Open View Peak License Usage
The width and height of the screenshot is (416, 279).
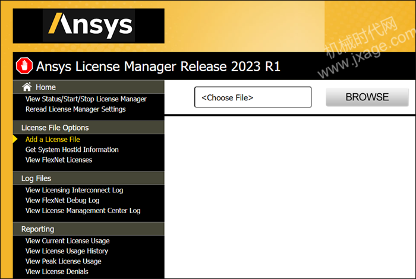[63, 261]
